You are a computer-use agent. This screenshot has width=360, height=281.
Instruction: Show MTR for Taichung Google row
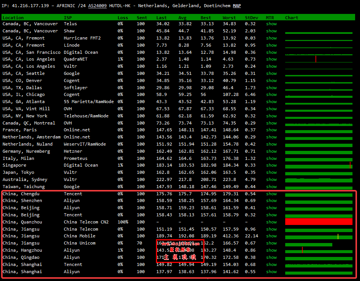click(271, 187)
